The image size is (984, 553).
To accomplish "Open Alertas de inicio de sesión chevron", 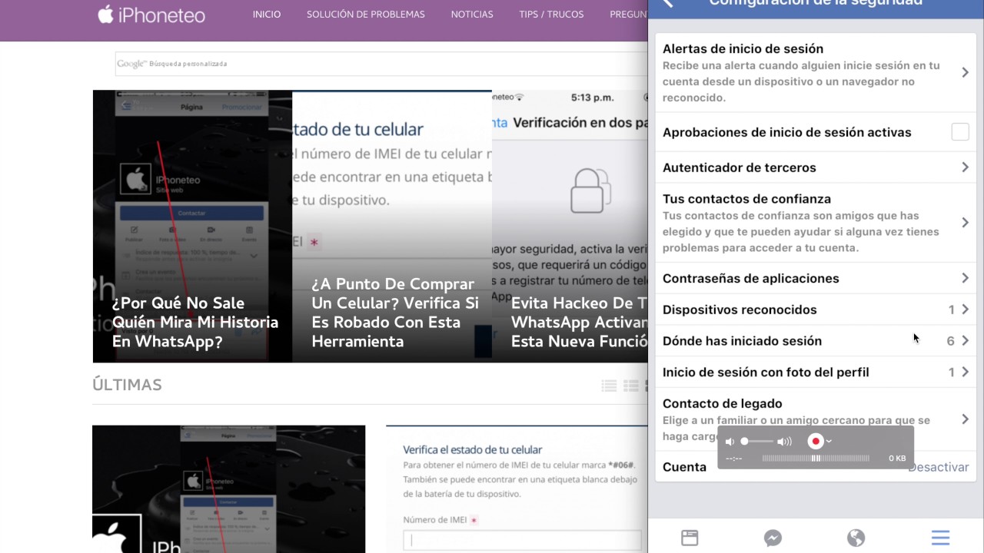I will (x=965, y=72).
